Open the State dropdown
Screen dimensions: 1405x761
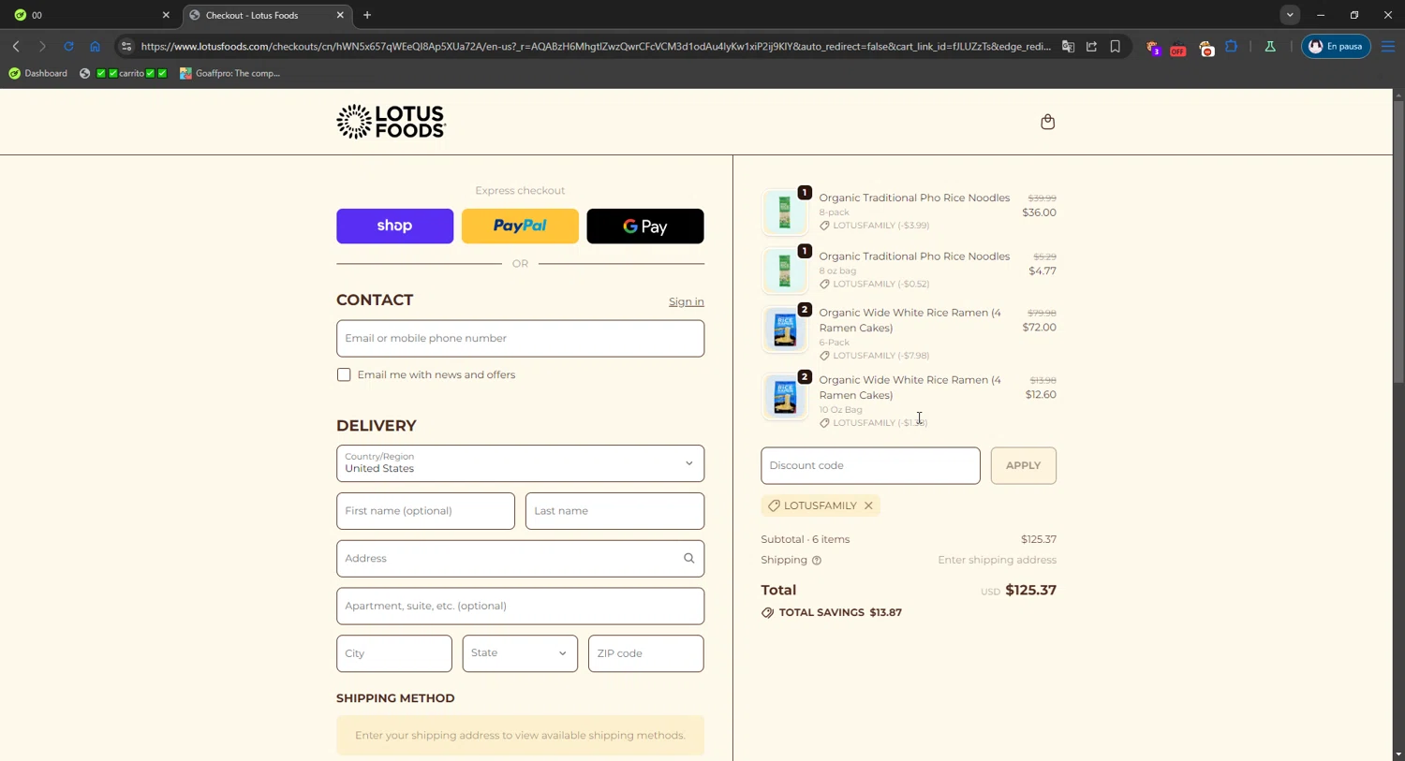[x=520, y=653]
